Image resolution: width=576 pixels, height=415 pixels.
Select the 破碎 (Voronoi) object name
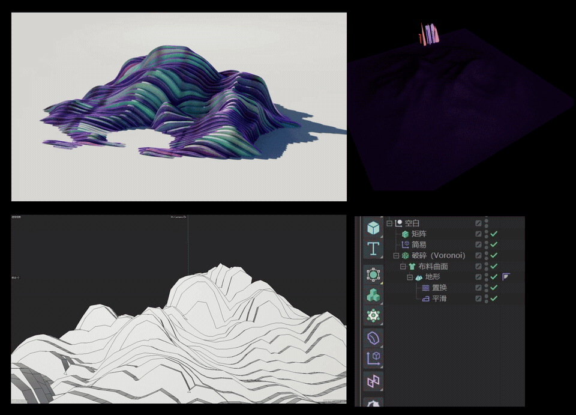(438, 255)
